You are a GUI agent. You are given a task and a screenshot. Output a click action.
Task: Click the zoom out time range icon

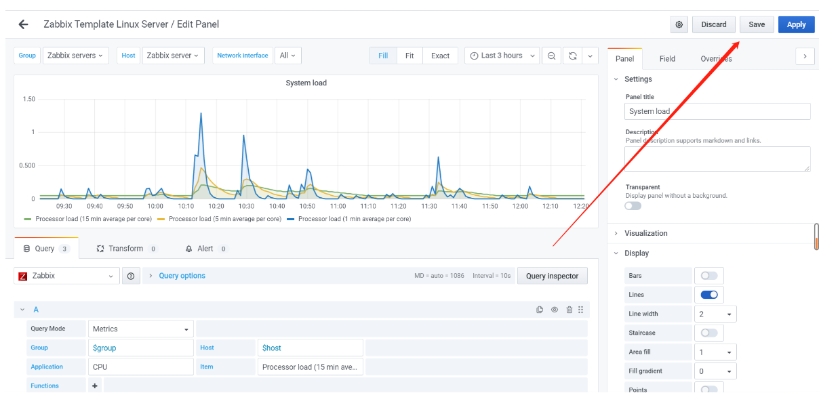coord(552,56)
